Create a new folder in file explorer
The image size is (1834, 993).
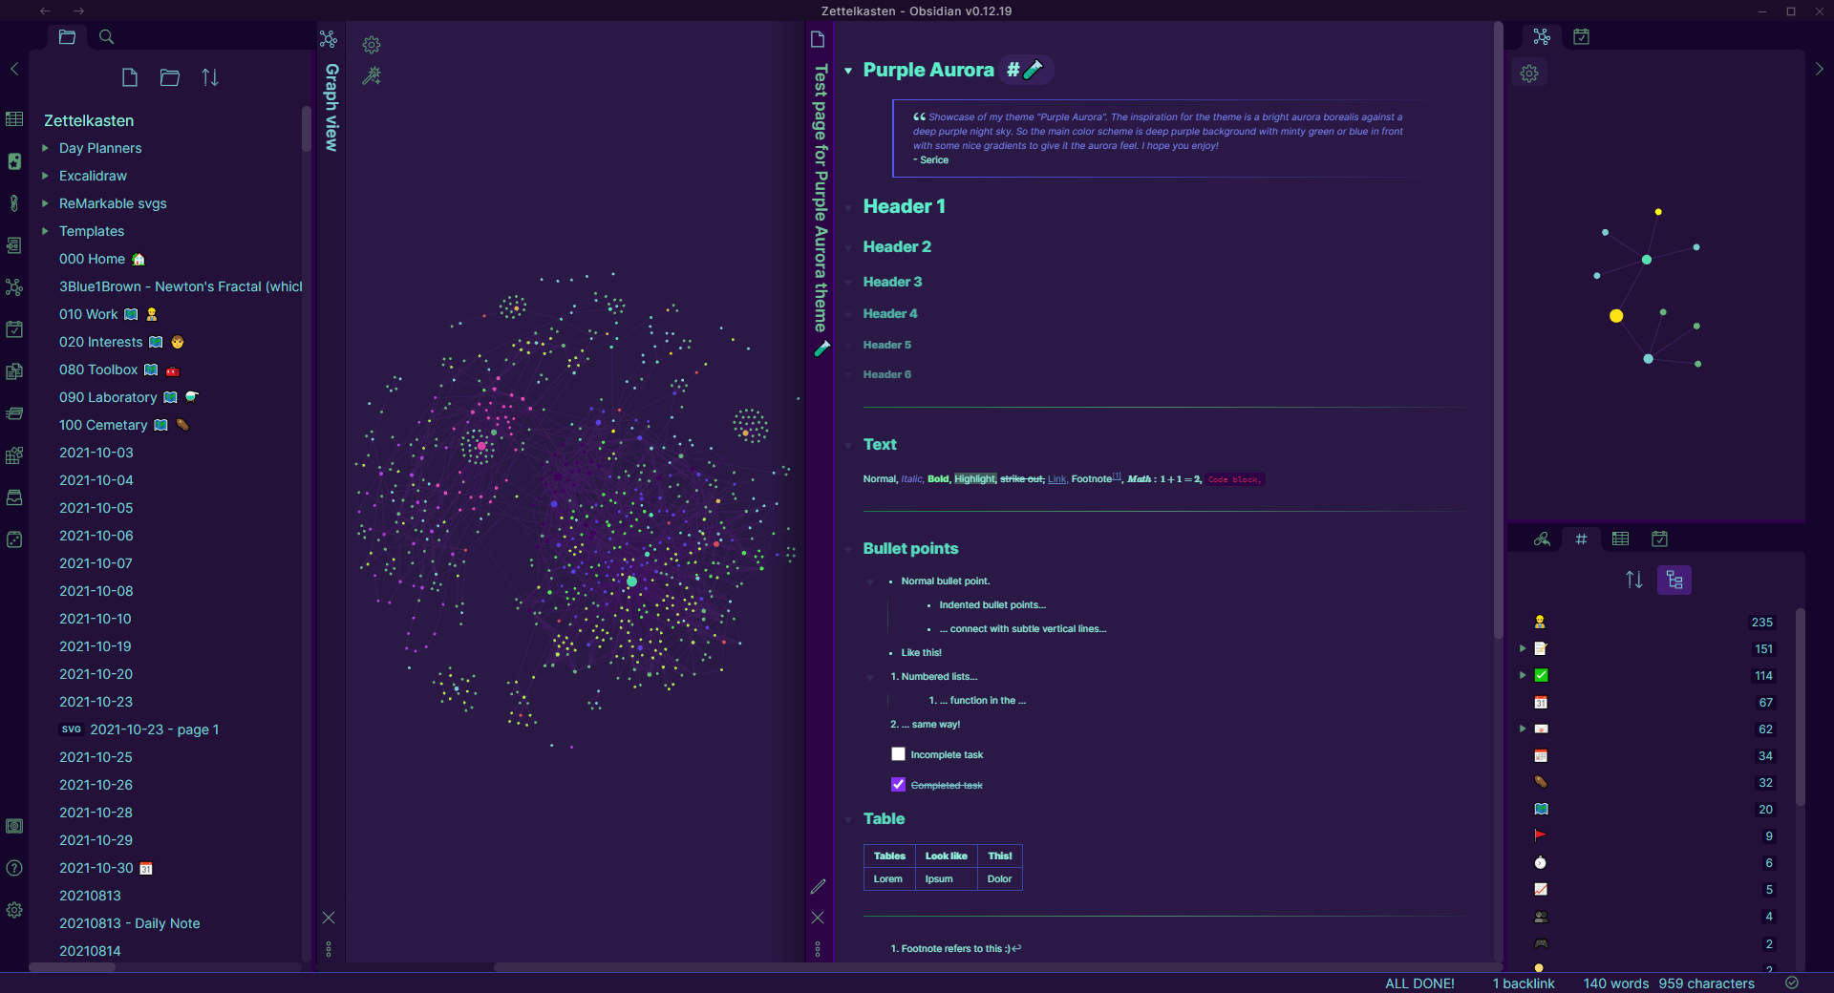point(170,77)
